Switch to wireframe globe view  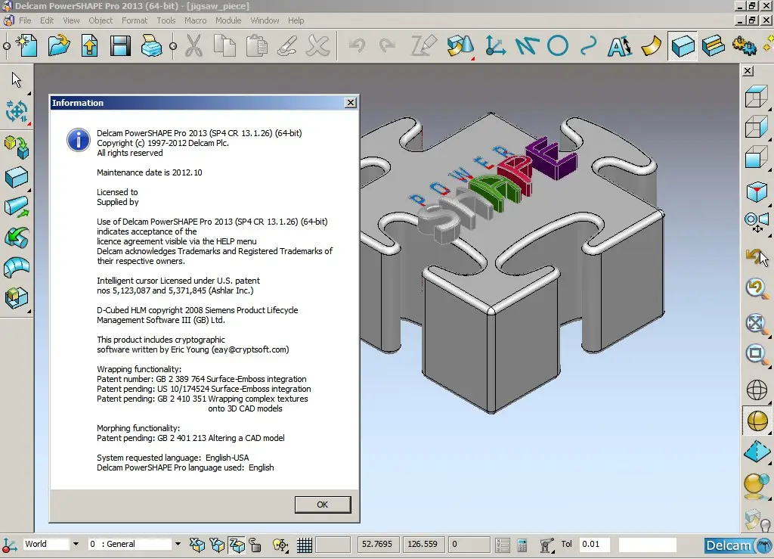click(756, 390)
